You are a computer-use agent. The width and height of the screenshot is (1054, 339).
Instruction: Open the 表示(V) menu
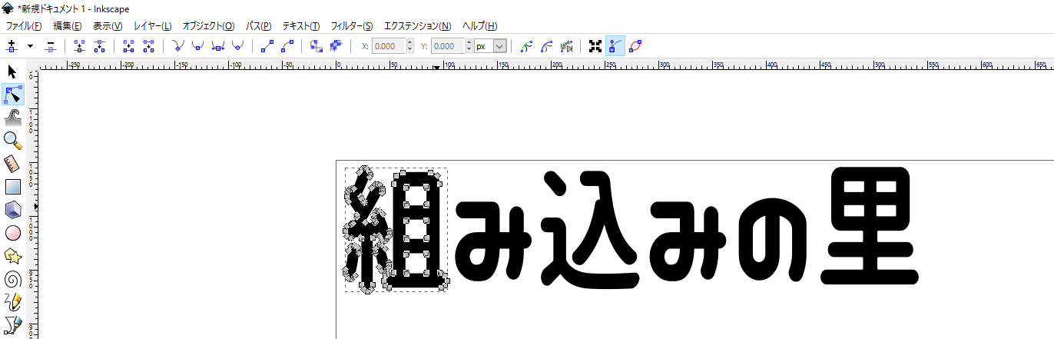108,26
